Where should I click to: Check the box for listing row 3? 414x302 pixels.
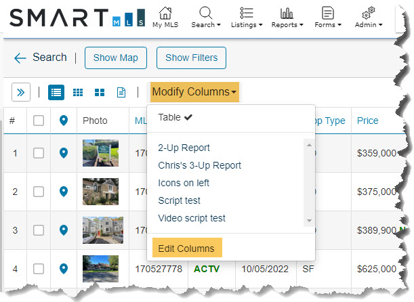click(39, 230)
